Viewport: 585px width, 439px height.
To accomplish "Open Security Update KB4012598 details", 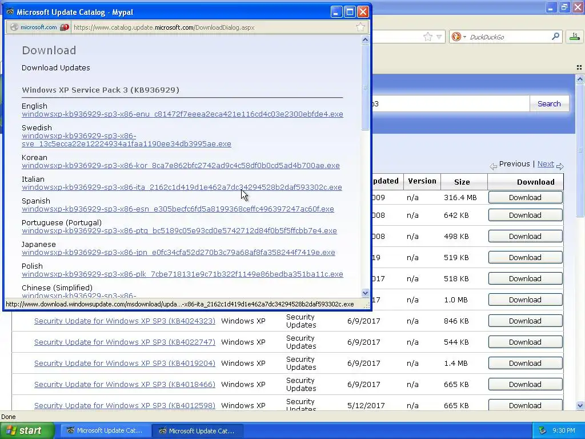I will (125, 406).
